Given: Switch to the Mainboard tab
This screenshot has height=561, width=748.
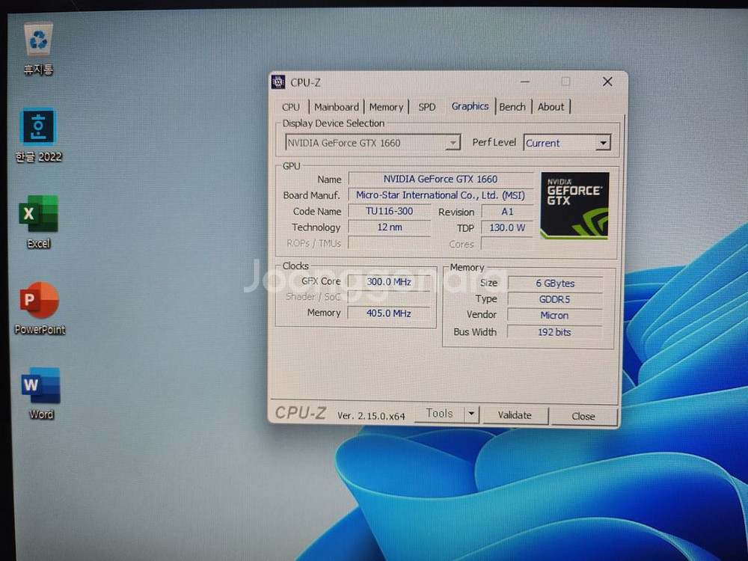Looking at the screenshot, I should point(337,107).
